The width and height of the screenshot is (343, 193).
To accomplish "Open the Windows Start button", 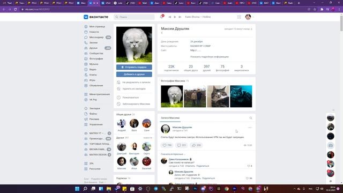I will tap(77, 189).
